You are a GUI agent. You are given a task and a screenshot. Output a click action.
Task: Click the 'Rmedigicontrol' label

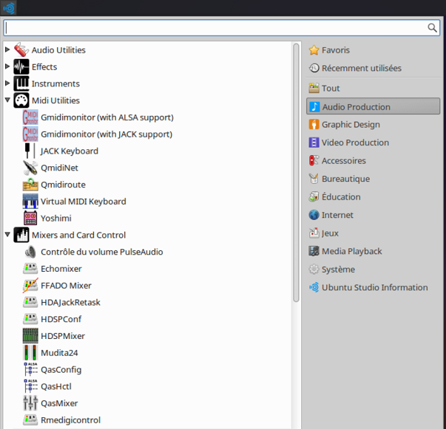[70, 420]
